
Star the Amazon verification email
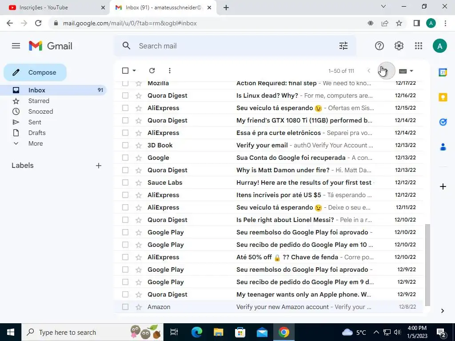[139, 307]
